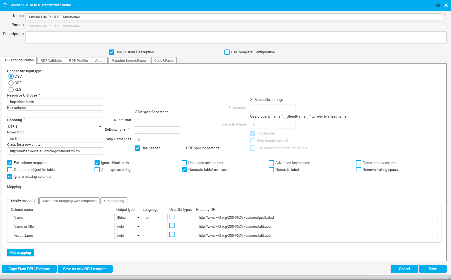451x280 pixels.
Task: Click the Resource URI base field
Action: click(55, 102)
